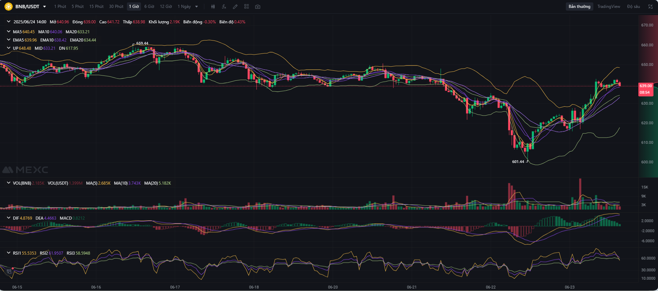
Task: Select the pencil drawing tool icon
Action: pos(235,7)
